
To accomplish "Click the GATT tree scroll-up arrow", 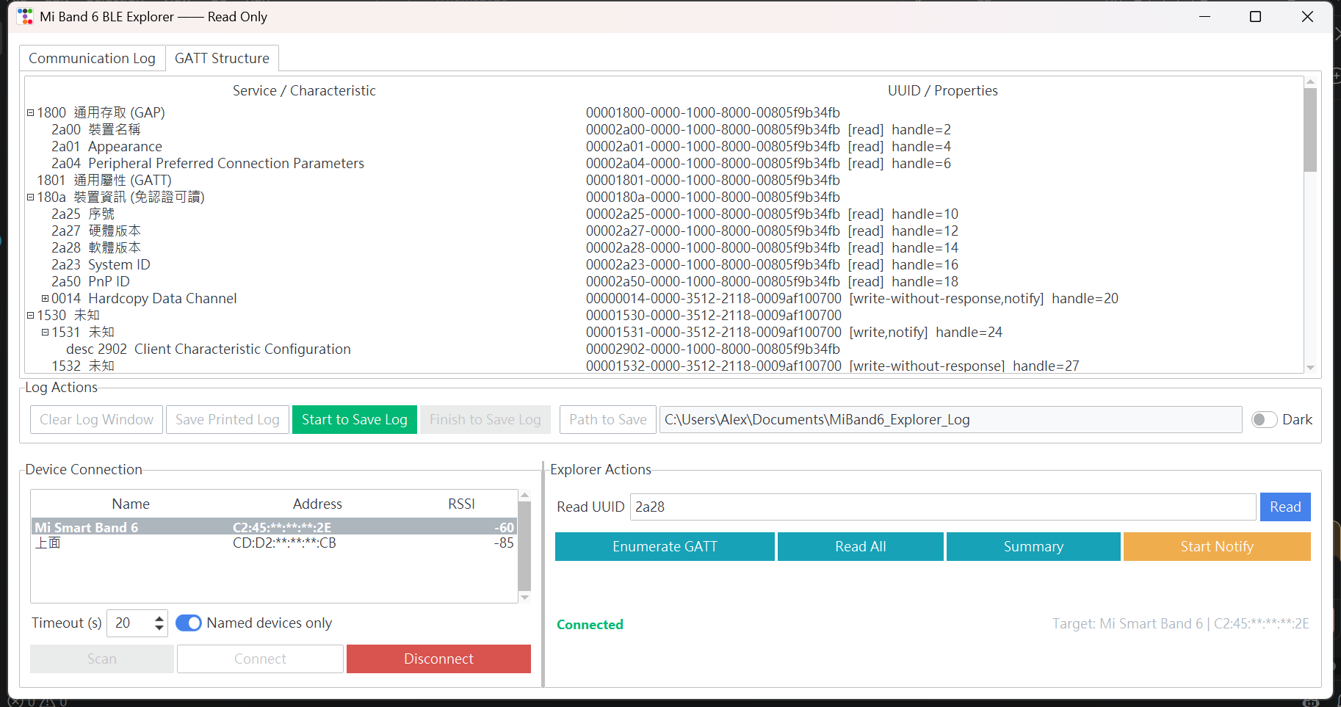I will click(1310, 81).
